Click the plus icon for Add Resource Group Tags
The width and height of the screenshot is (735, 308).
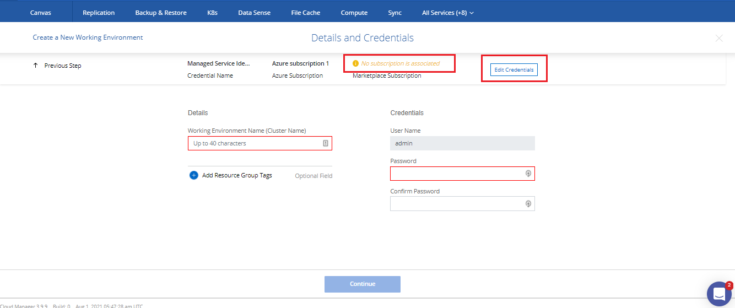click(193, 175)
